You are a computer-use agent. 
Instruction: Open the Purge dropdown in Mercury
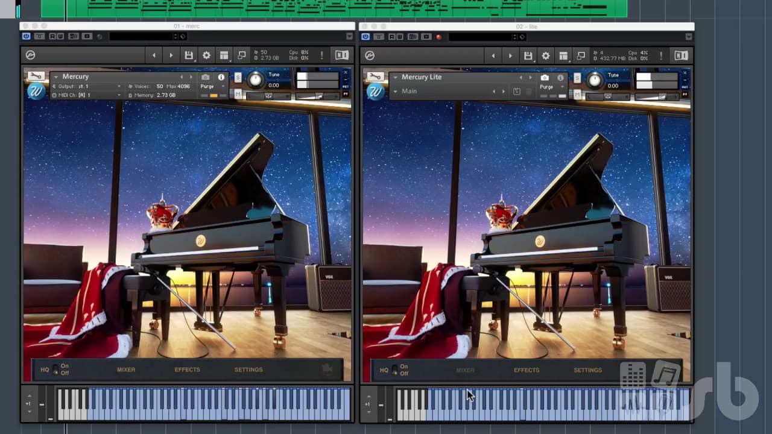(x=214, y=86)
